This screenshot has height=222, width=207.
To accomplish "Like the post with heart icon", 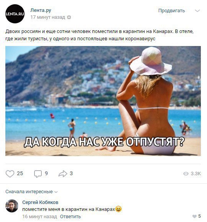I will 10,174.
